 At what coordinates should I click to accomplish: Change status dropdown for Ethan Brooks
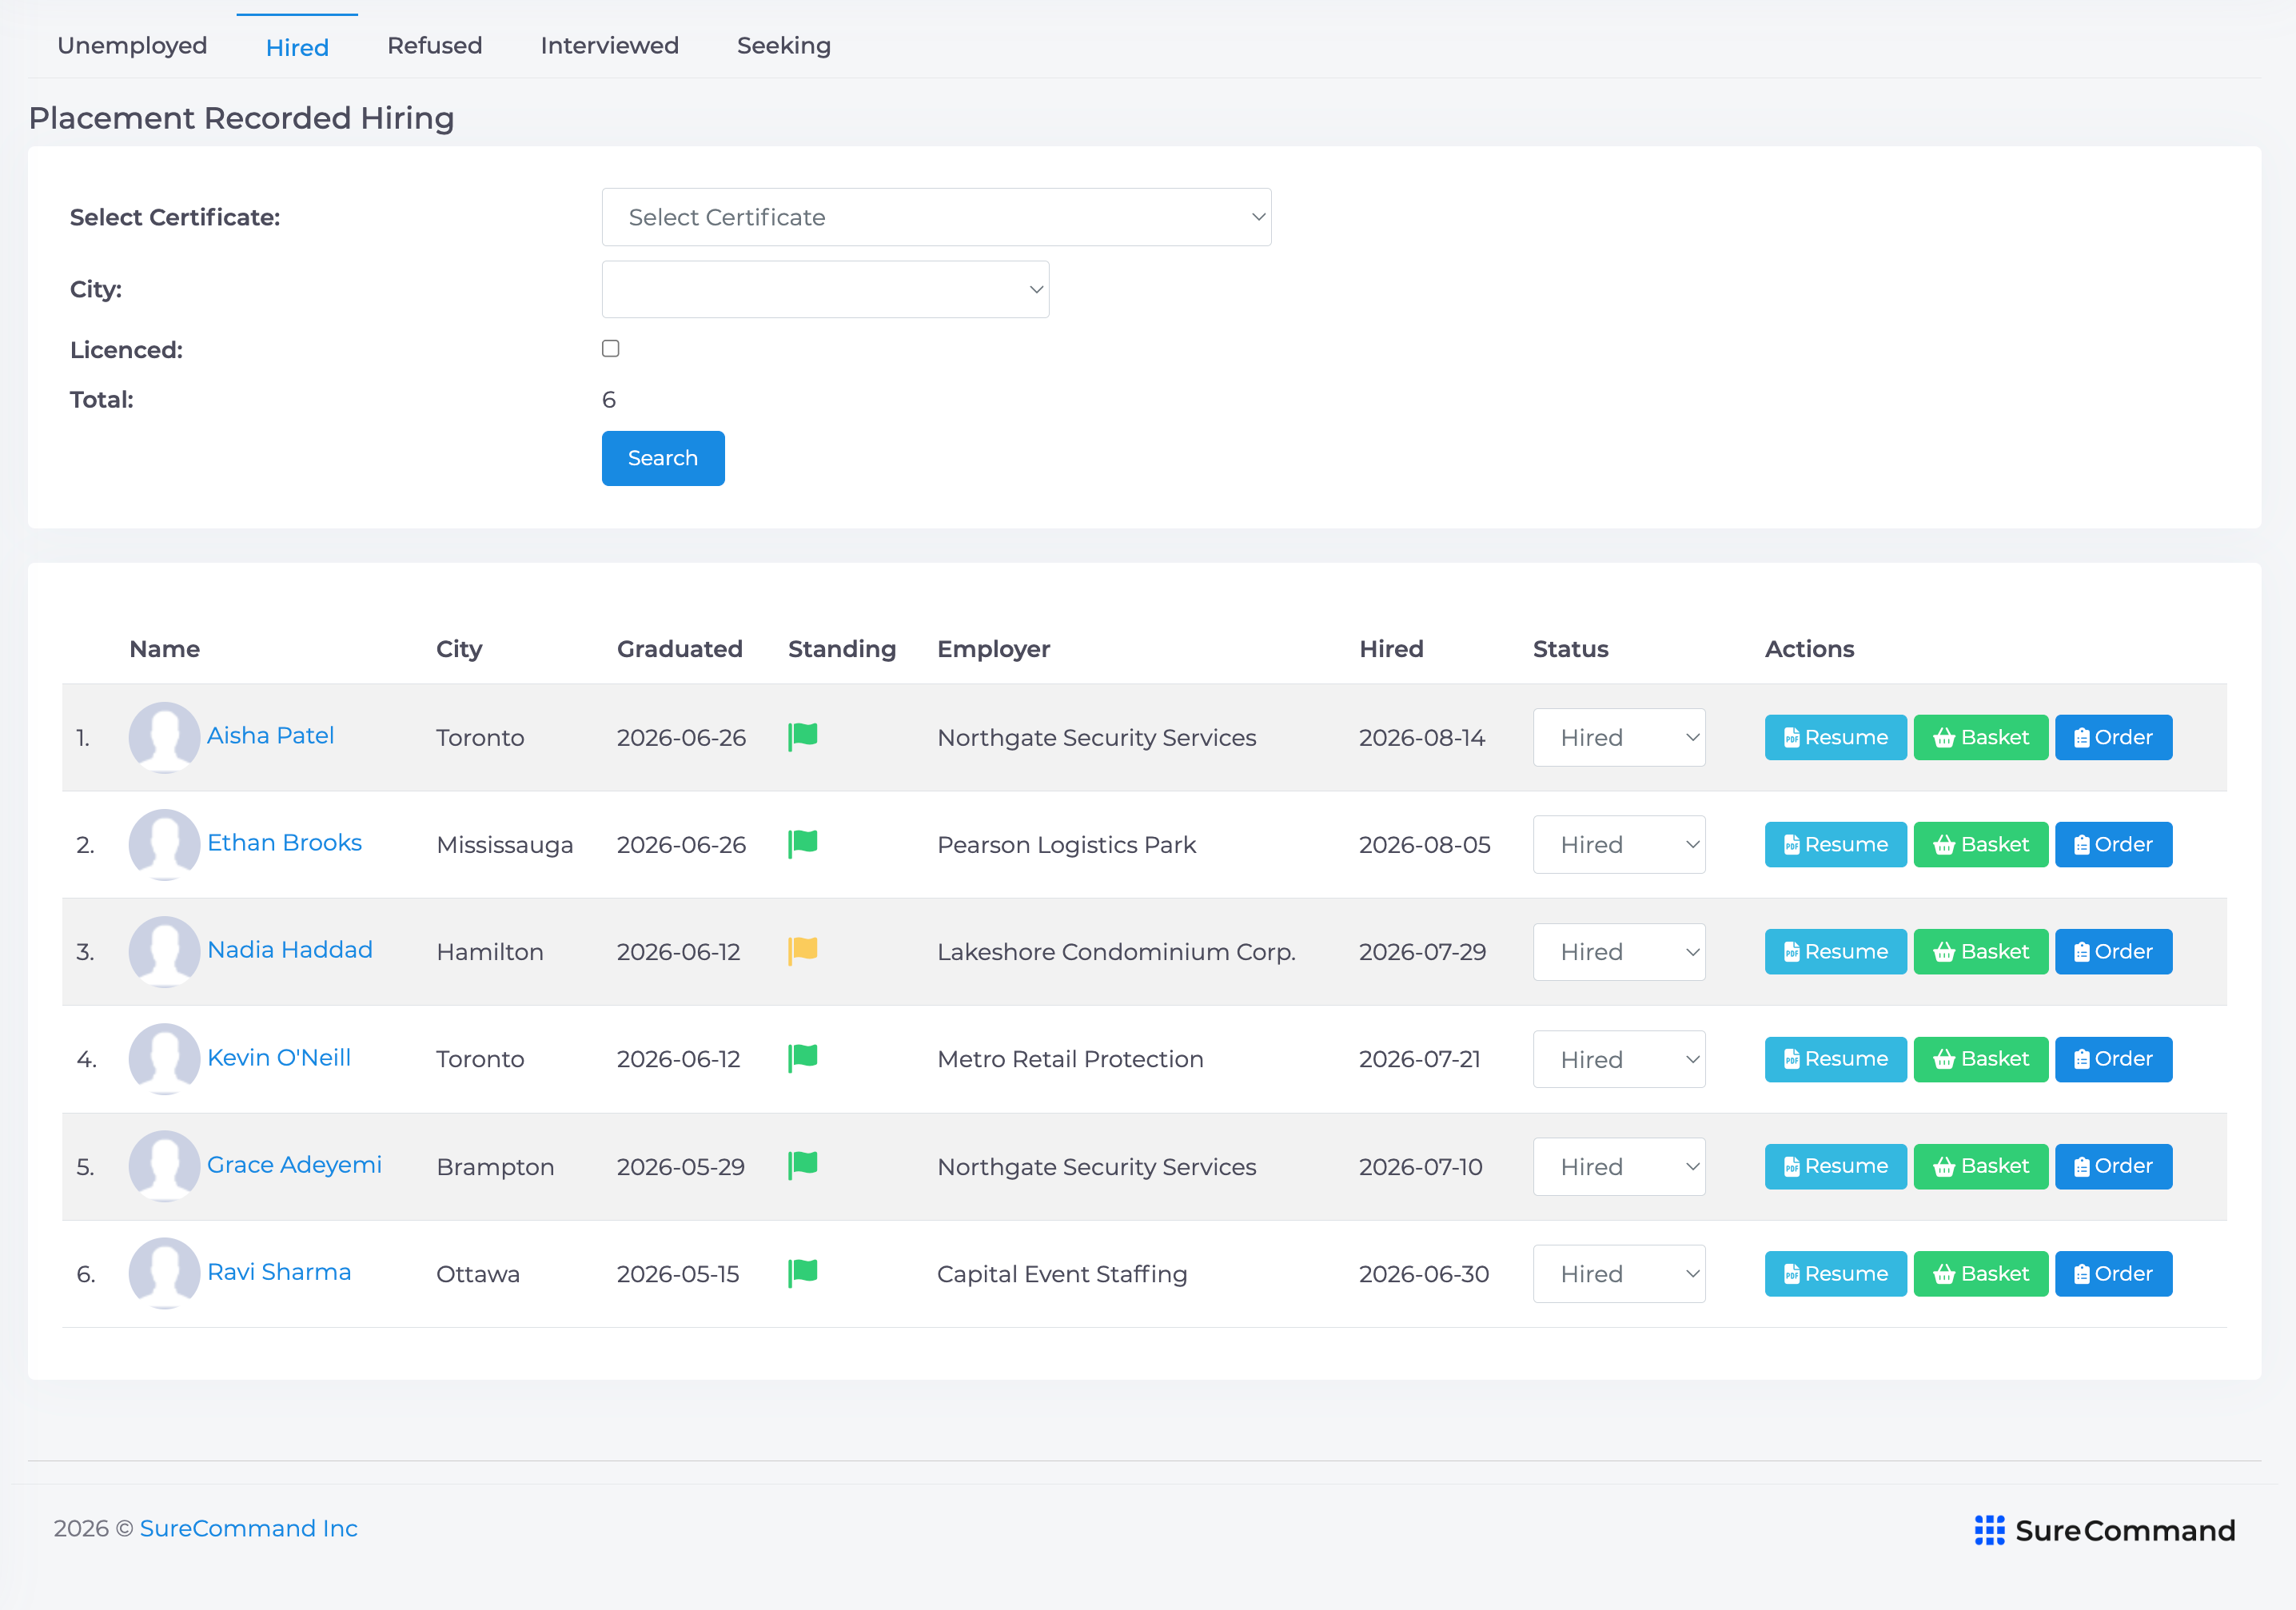tap(1618, 844)
